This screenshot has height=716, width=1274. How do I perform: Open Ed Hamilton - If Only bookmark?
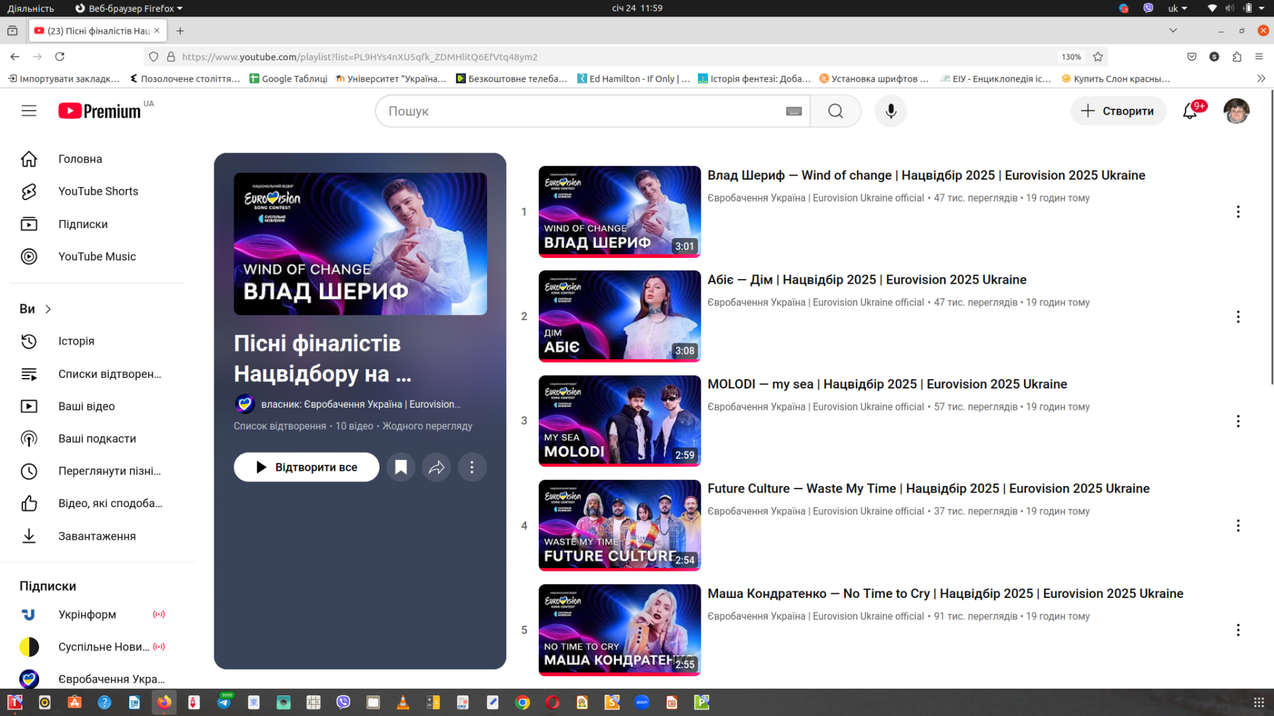click(634, 78)
